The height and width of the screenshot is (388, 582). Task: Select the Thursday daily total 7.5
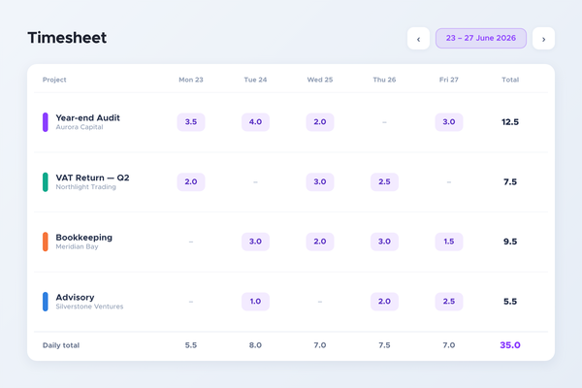384,345
